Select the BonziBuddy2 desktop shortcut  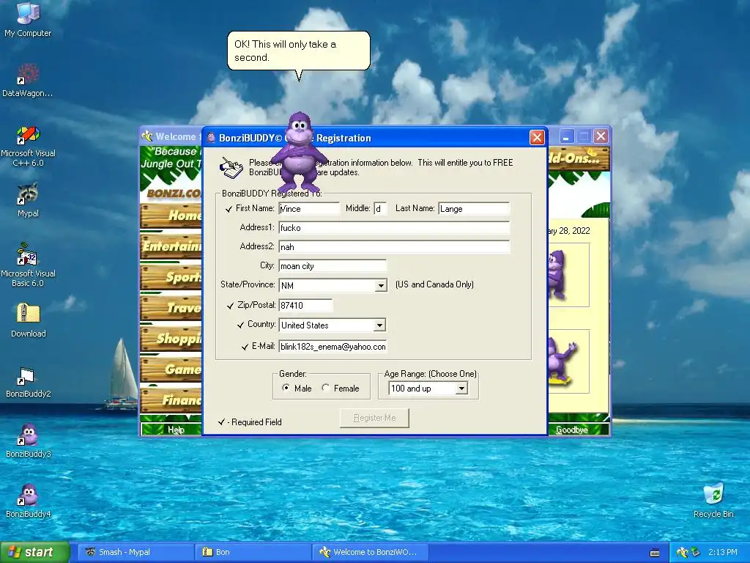click(29, 381)
